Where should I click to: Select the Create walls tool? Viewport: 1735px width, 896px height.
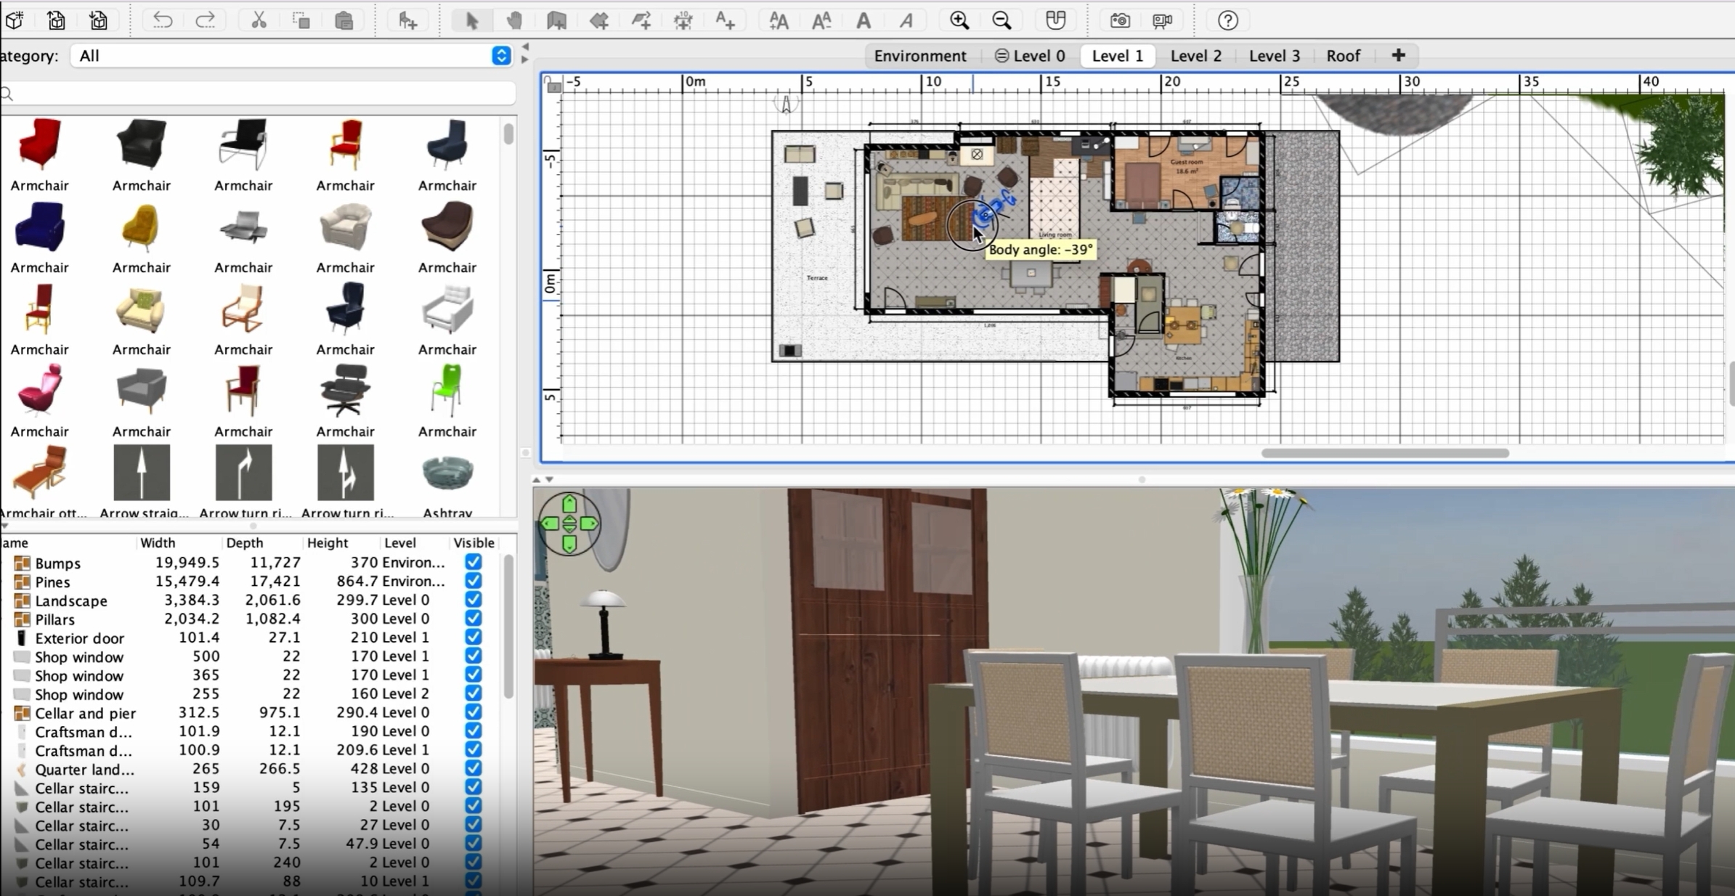[556, 20]
